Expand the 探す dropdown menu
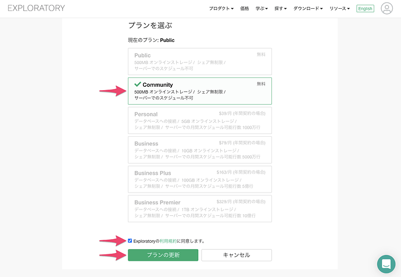 (x=281, y=9)
